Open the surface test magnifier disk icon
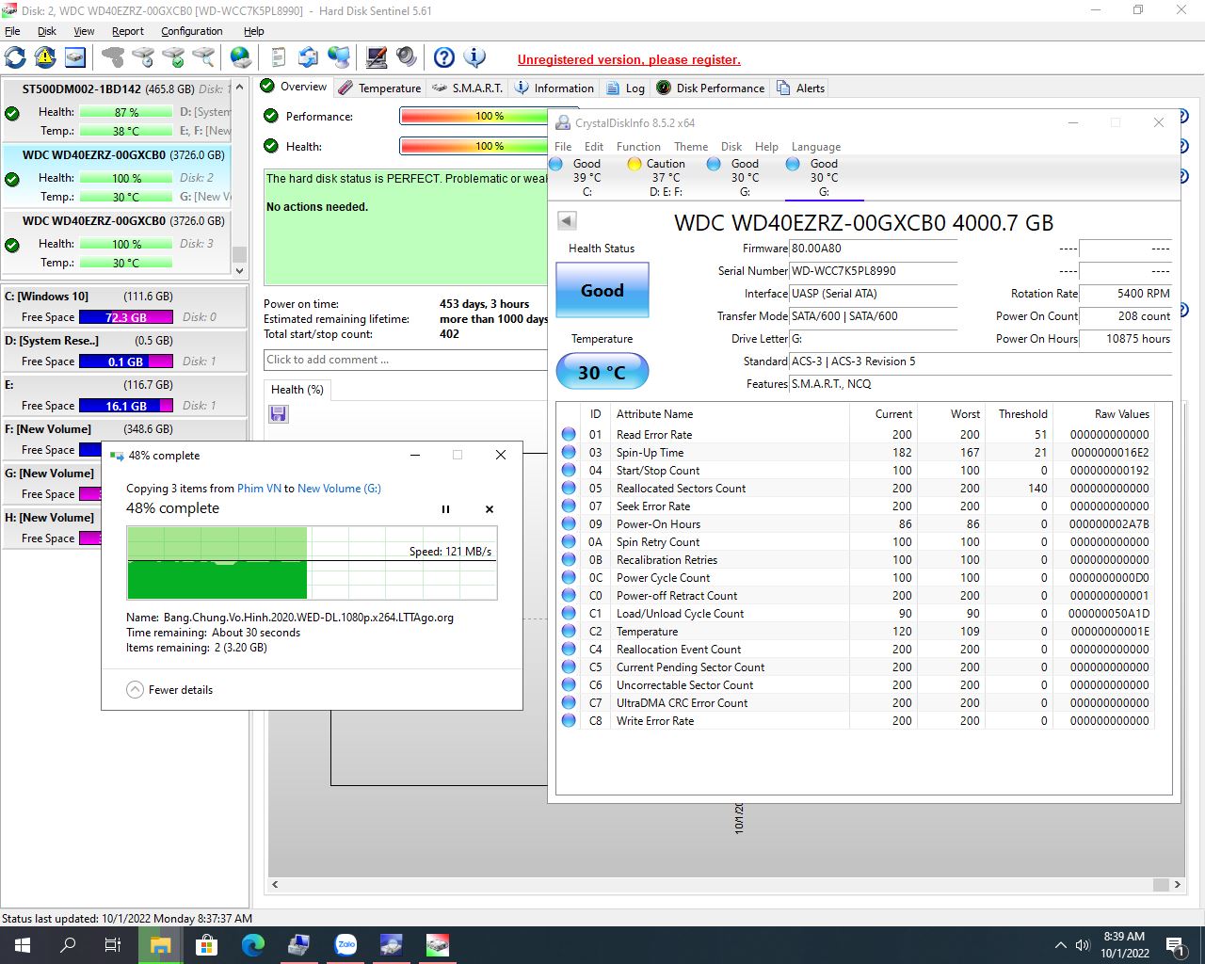This screenshot has height=964, width=1205. (x=203, y=57)
